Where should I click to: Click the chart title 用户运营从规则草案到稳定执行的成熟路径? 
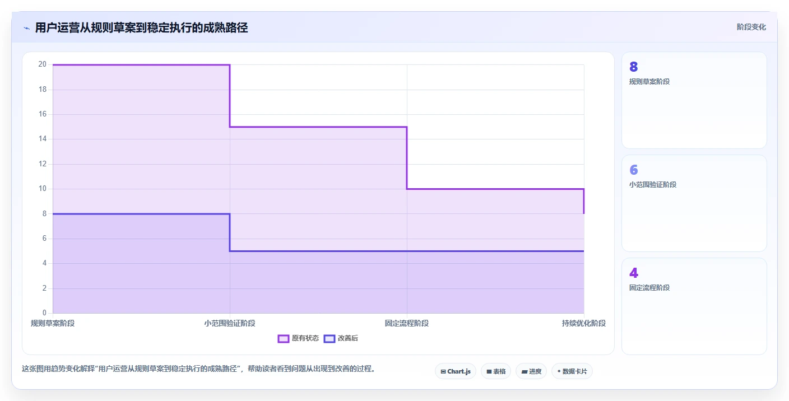pyautogui.click(x=141, y=27)
